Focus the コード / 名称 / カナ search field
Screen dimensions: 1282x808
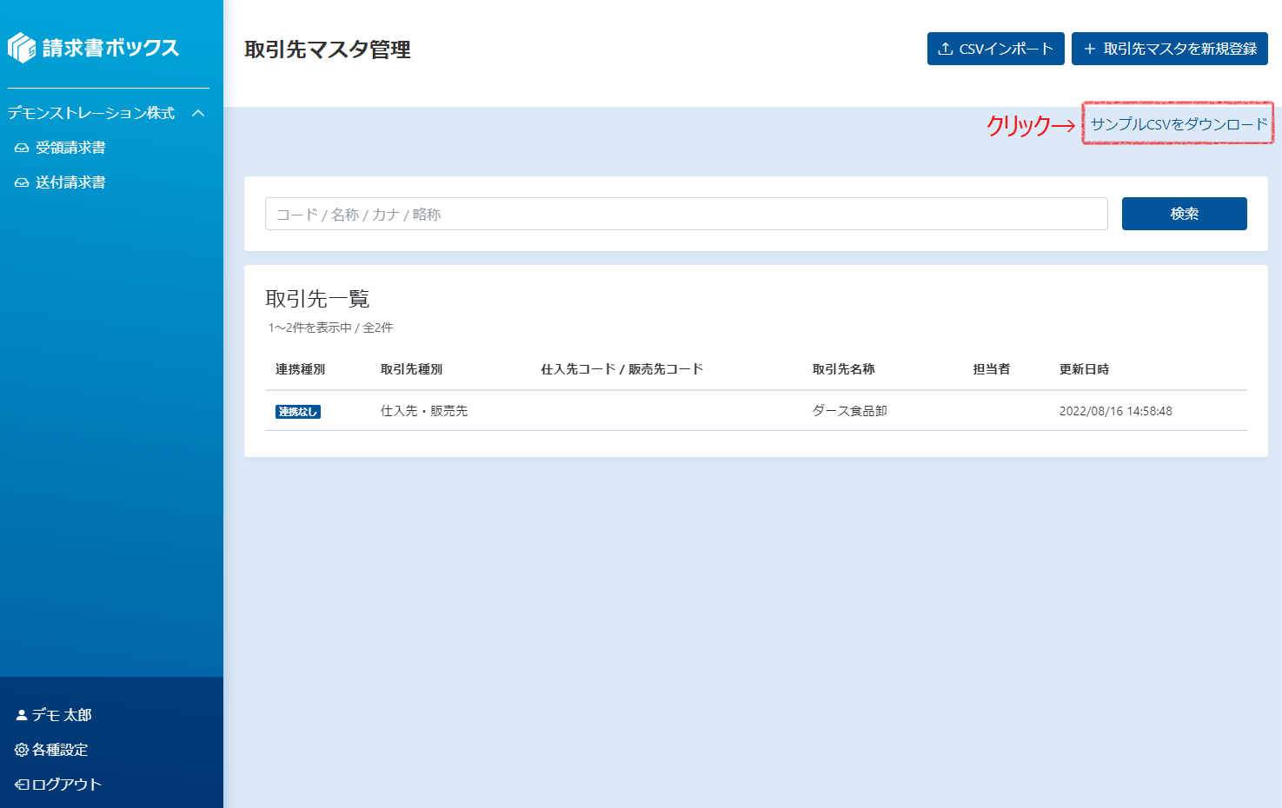tap(686, 214)
